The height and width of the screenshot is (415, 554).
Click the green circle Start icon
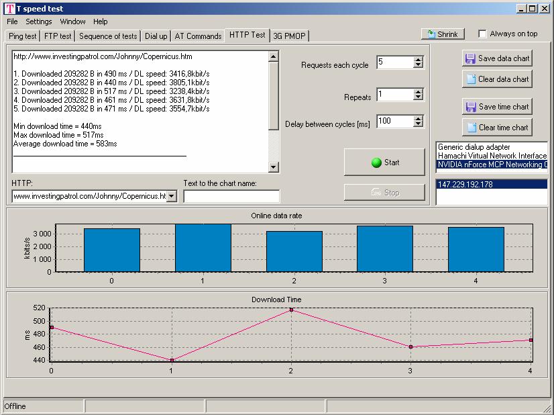click(377, 163)
